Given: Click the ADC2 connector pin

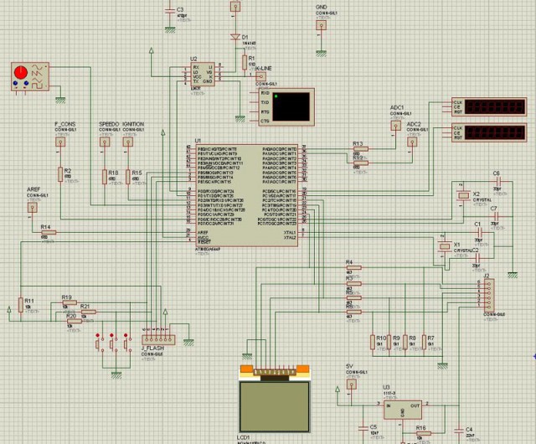Looking at the screenshot, I should point(412,142).
